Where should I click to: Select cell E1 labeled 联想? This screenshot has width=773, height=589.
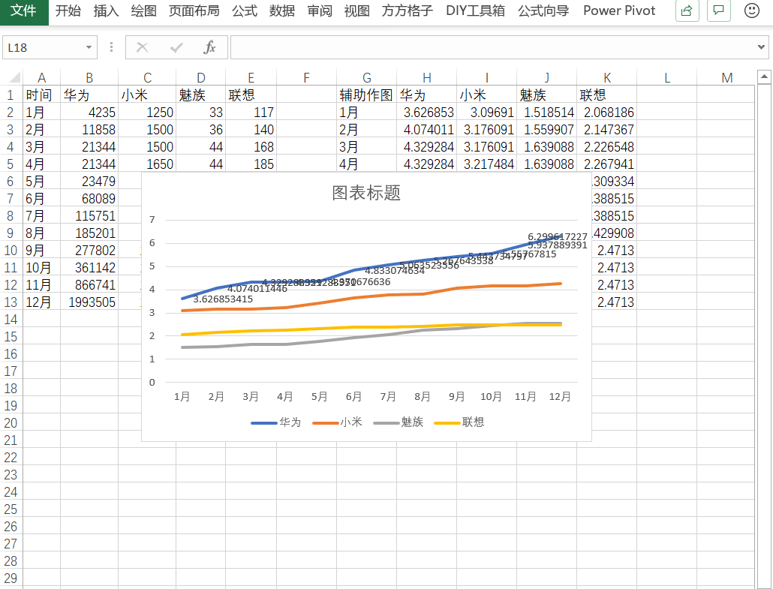(251, 95)
